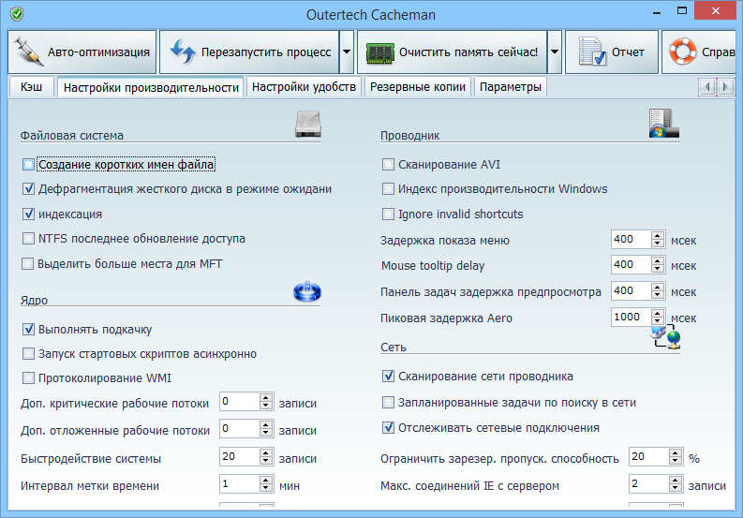Click the Интервал метки времени field
Screen dimensions: 743x518
[x=240, y=484]
